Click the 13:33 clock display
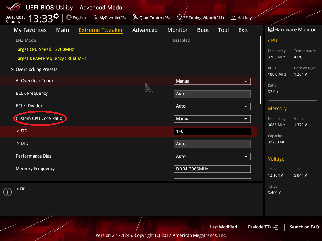 [41, 19]
